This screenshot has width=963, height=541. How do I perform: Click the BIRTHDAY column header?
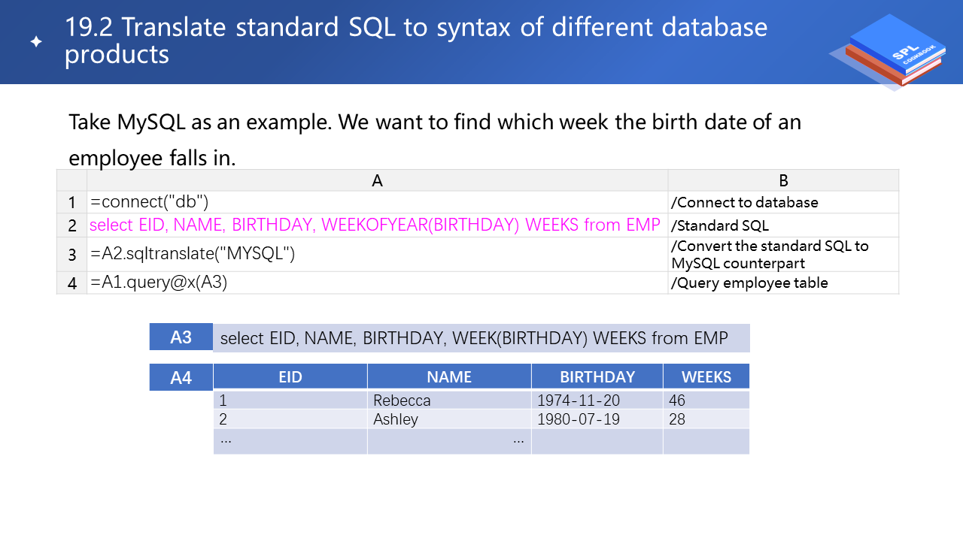point(597,376)
